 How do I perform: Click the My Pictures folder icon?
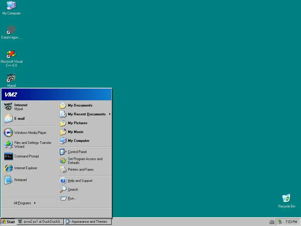point(63,123)
